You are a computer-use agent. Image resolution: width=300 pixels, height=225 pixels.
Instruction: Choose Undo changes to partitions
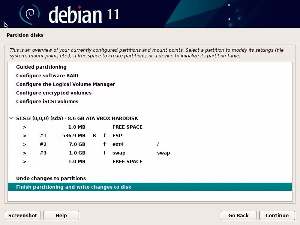tap(150, 178)
